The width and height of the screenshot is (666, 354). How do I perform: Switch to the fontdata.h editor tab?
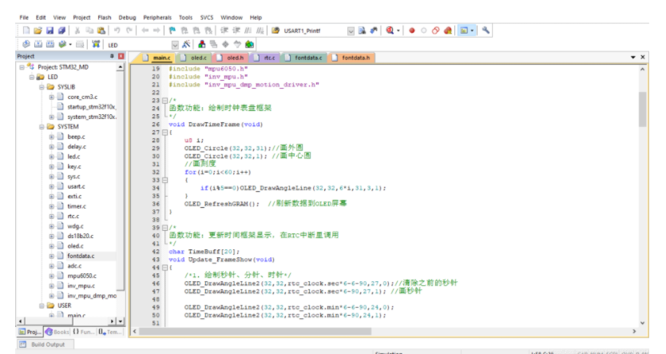[351, 58]
